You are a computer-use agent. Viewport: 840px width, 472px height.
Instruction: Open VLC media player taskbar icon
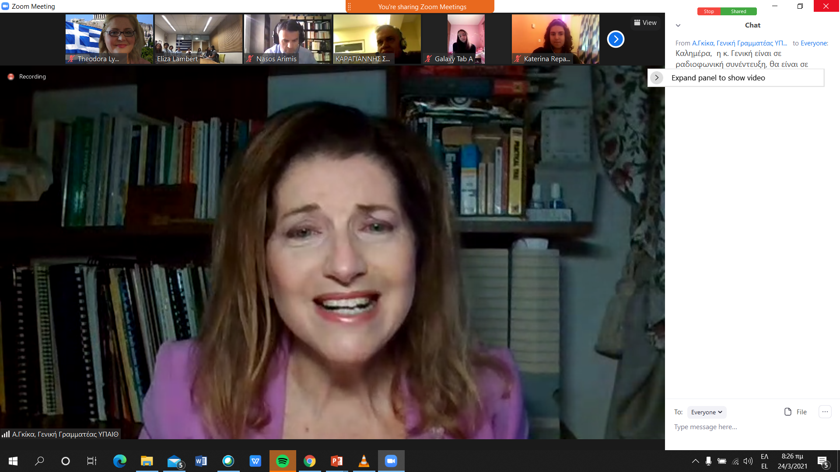[x=364, y=461]
